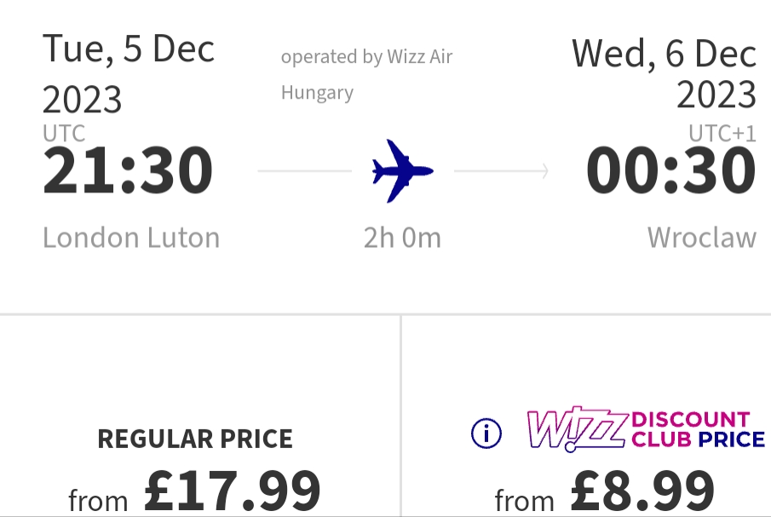Image resolution: width=771 pixels, height=517 pixels.
Task: Click the arrow pointing toward arrival time
Action: coord(501,171)
